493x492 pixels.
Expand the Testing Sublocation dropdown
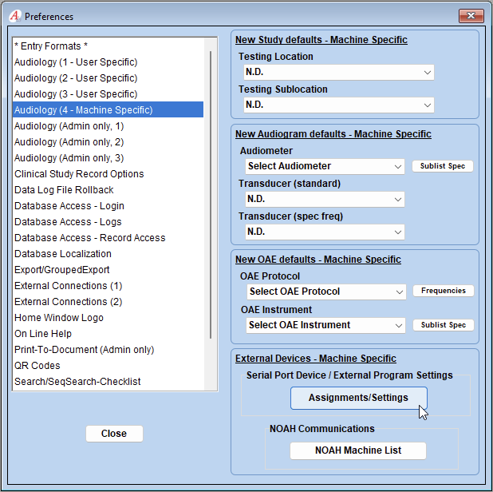(337, 105)
